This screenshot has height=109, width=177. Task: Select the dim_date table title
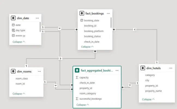point(23,18)
